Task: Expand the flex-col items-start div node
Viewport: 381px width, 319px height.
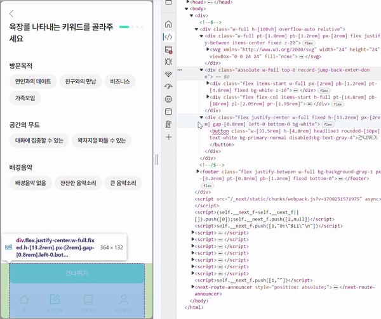Action: (208, 97)
